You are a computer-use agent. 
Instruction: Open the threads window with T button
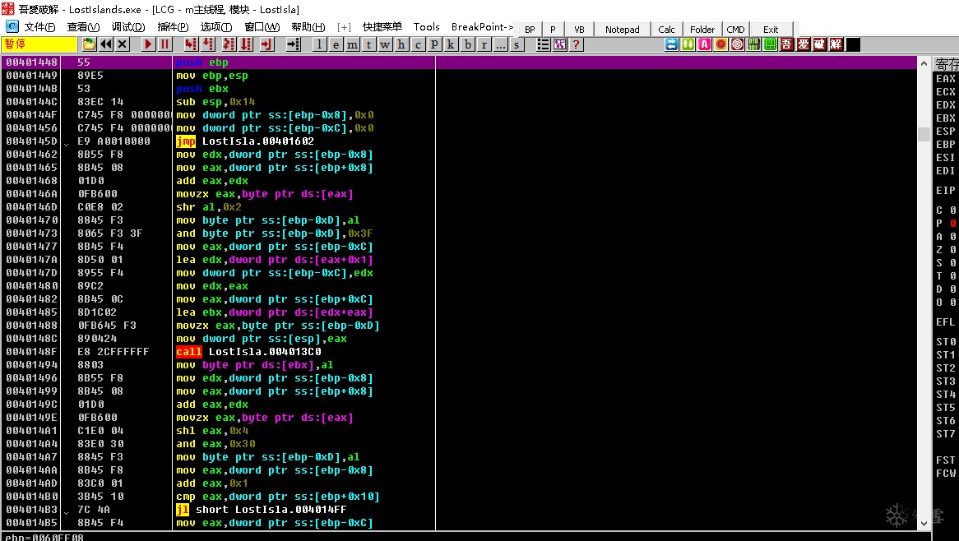pos(368,44)
